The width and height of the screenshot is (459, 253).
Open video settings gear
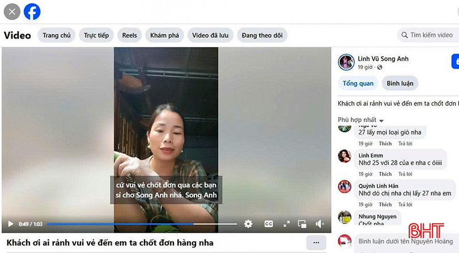point(248,224)
